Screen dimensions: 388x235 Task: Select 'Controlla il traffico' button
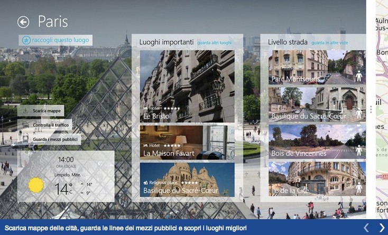tap(44, 125)
